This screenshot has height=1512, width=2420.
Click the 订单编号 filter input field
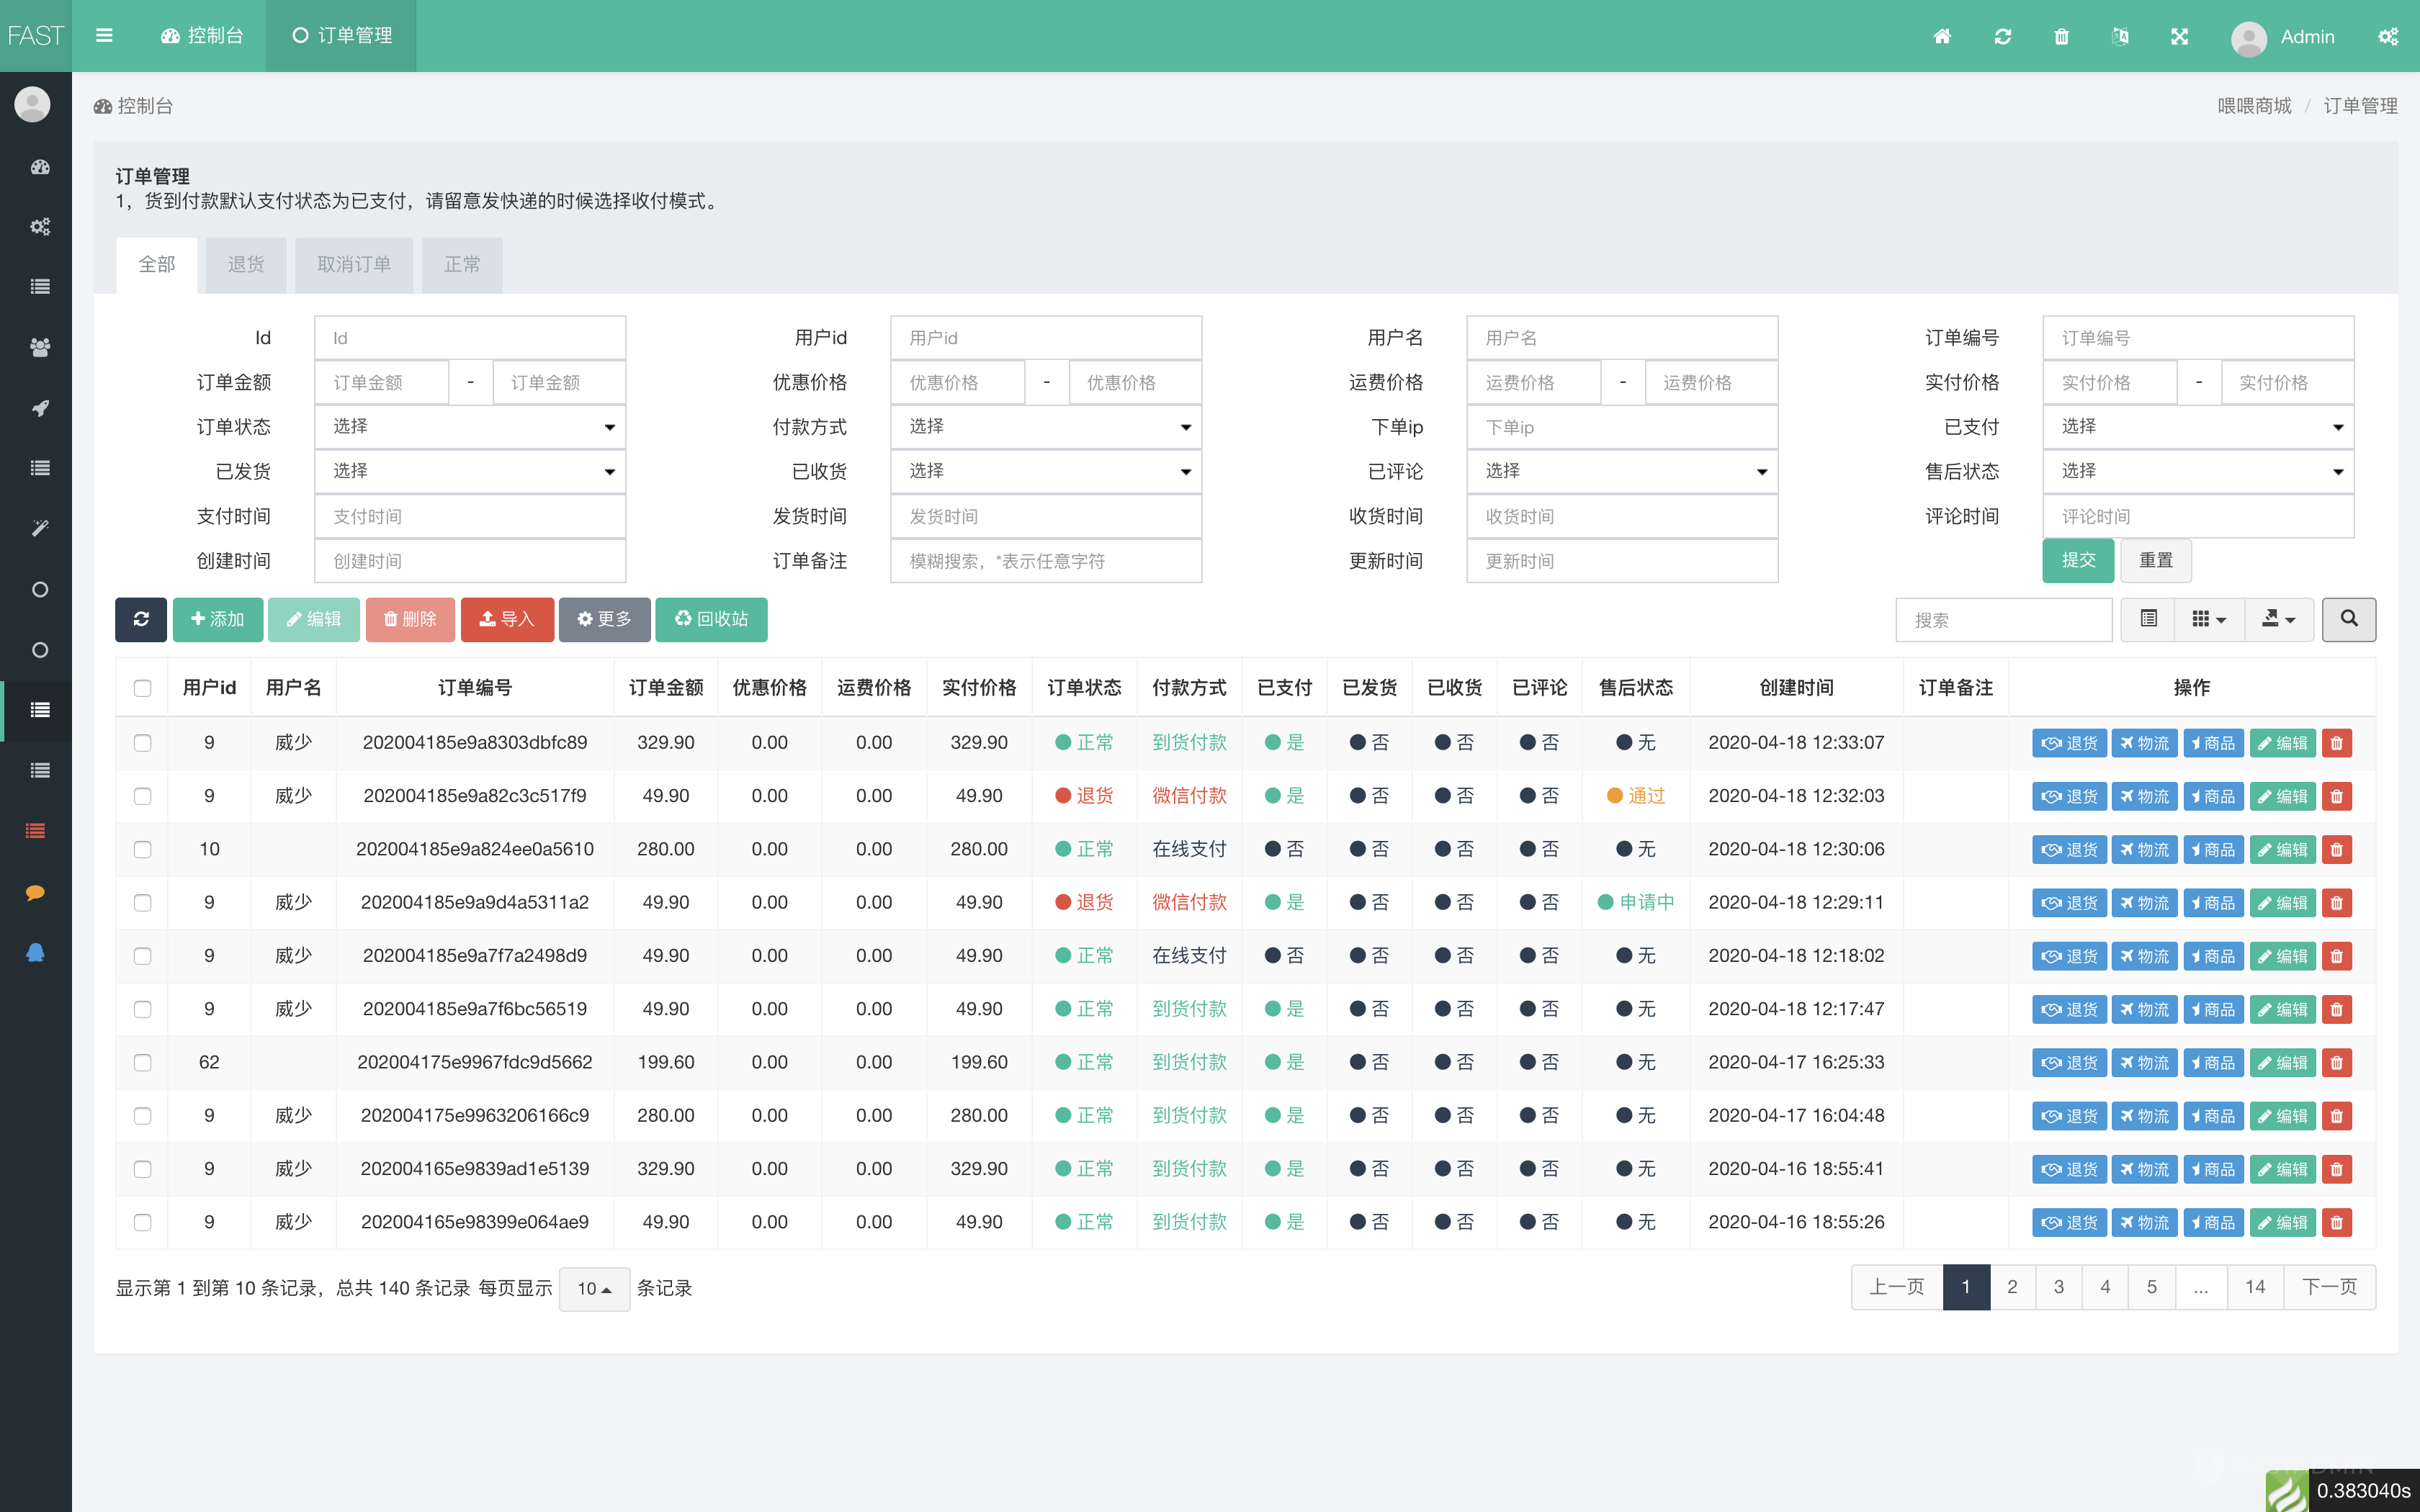tap(2198, 338)
